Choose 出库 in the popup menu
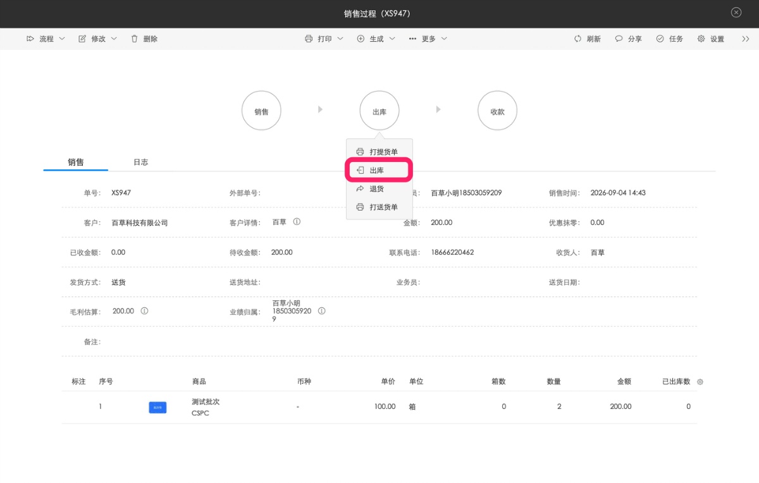 tap(379, 171)
